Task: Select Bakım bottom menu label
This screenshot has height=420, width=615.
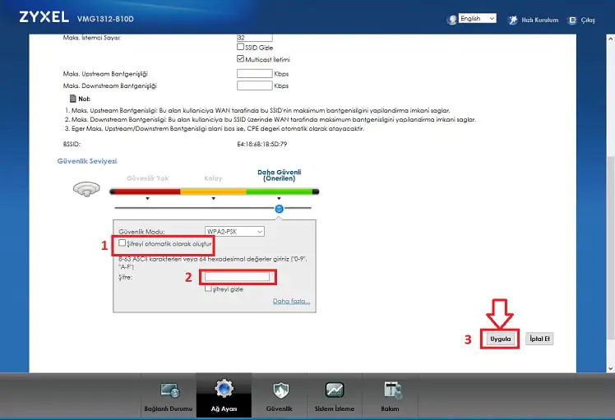Action: click(x=390, y=408)
